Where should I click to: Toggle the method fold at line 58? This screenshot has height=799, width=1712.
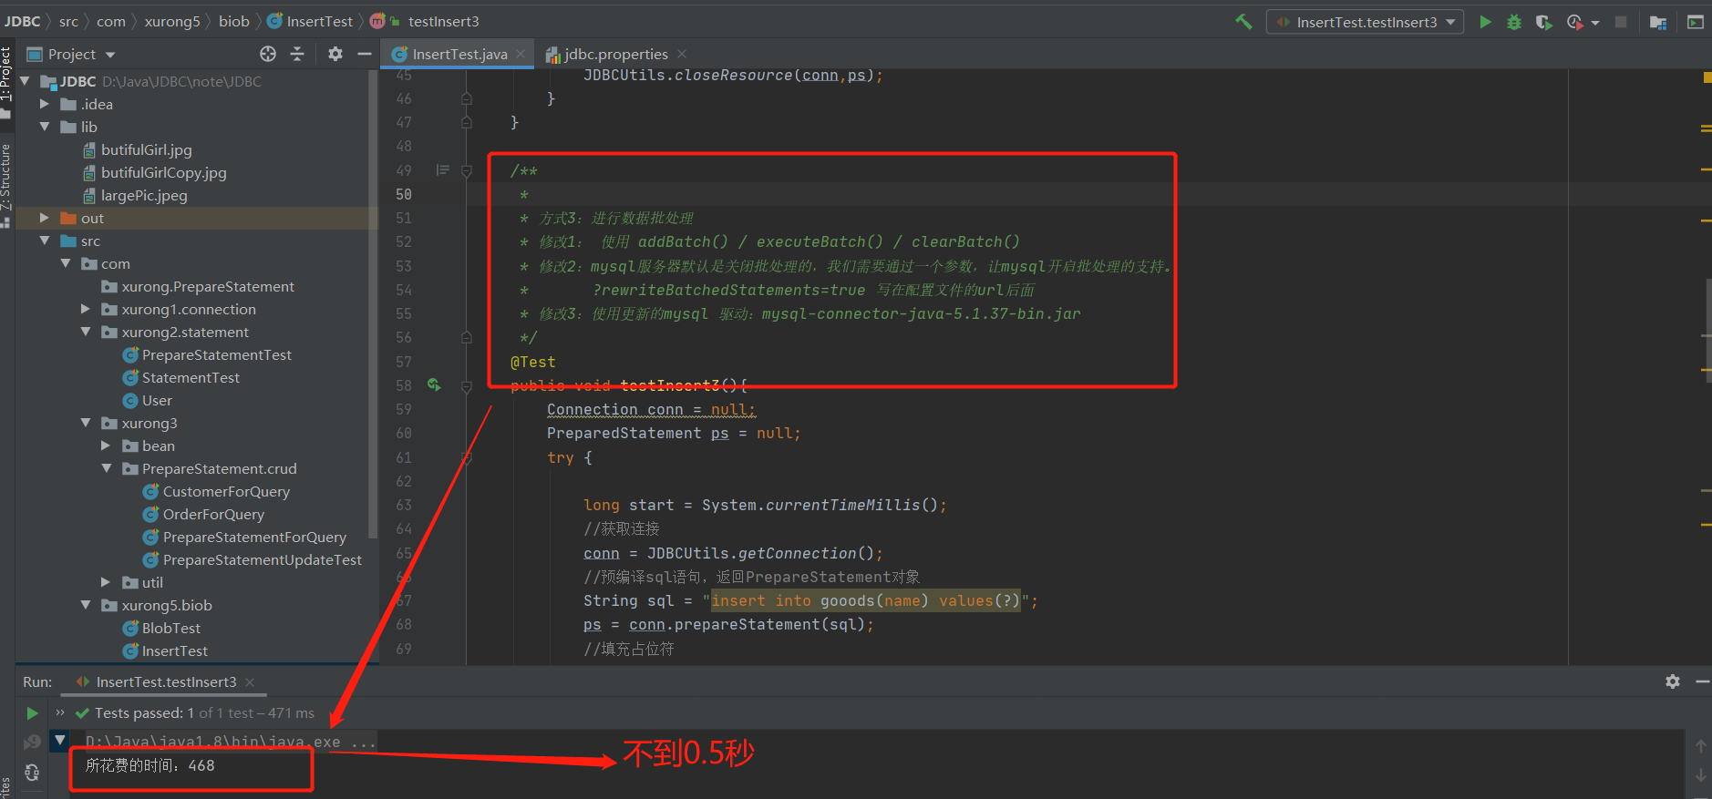tap(467, 386)
